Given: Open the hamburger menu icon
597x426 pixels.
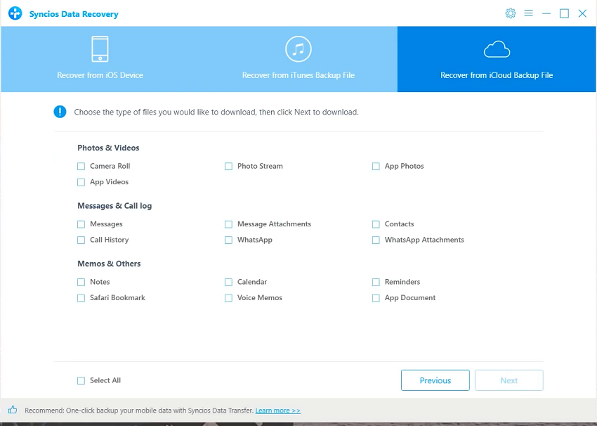Looking at the screenshot, I should tap(528, 13).
